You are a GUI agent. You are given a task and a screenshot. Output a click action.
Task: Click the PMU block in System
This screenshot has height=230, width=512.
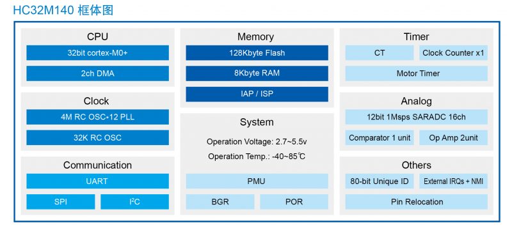point(257,181)
